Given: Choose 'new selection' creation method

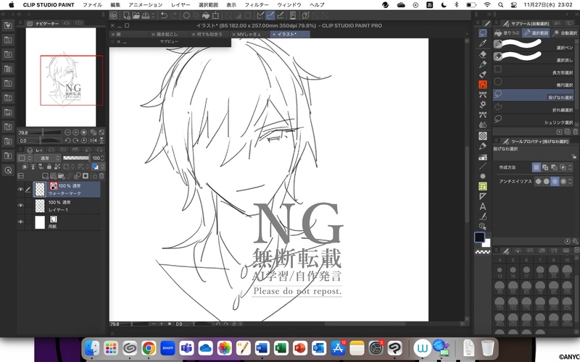Looking at the screenshot, I should (x=536, y=167).
